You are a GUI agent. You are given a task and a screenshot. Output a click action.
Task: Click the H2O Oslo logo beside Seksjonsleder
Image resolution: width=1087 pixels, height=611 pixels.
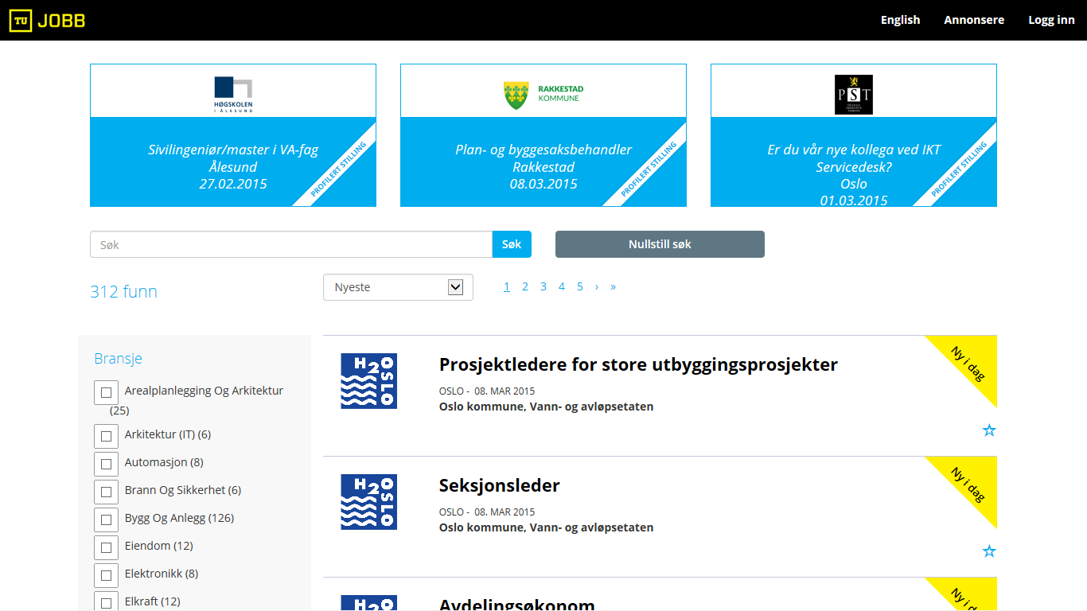coord(368,502)
